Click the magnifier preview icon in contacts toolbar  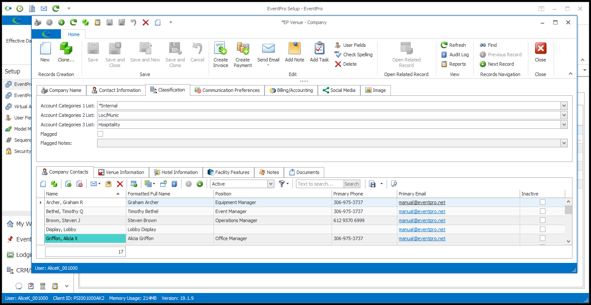tap(394, 184)
